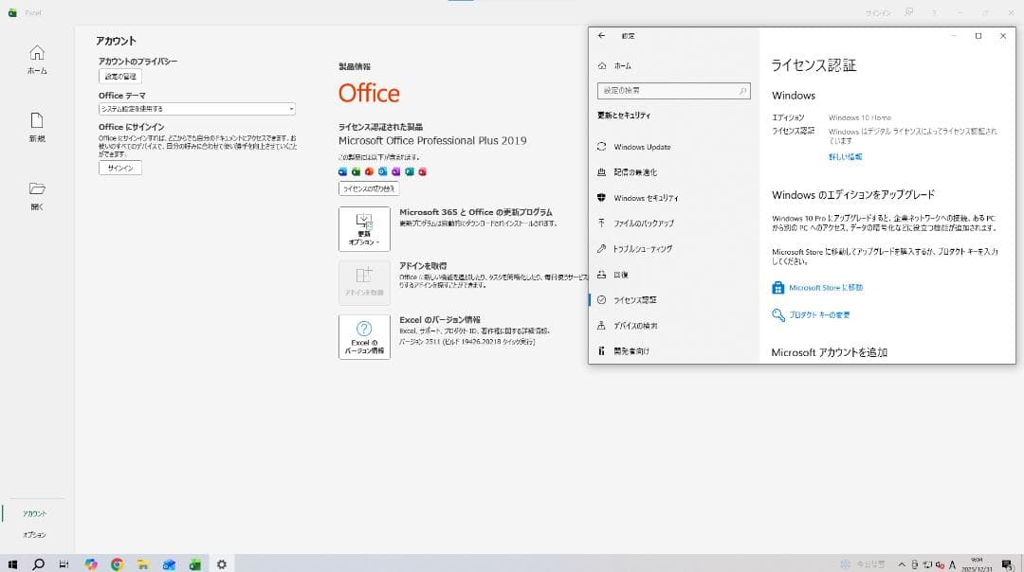Open Windows セキュリティ shield item
This screenshot has width=1024, height=572.
645,198
